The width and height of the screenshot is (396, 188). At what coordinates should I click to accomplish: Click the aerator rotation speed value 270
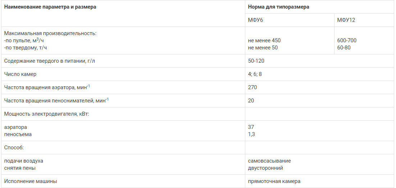[x=252, y=87]
